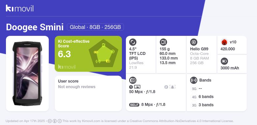Image resolution: width=257 pixels, height=125 pixels.
Task: Select the rear camera number 1 icon
Action: [x=135, y=87]
